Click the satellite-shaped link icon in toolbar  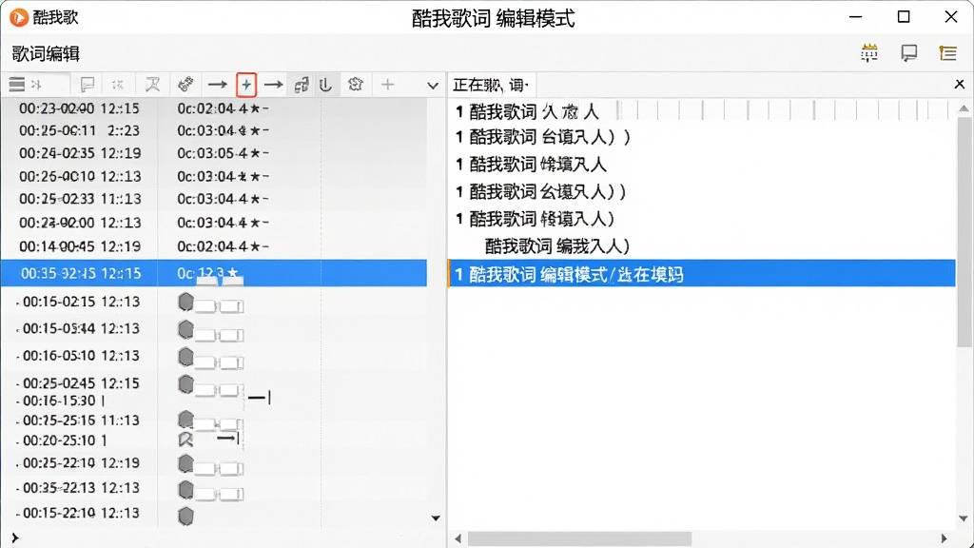[185, 84]
